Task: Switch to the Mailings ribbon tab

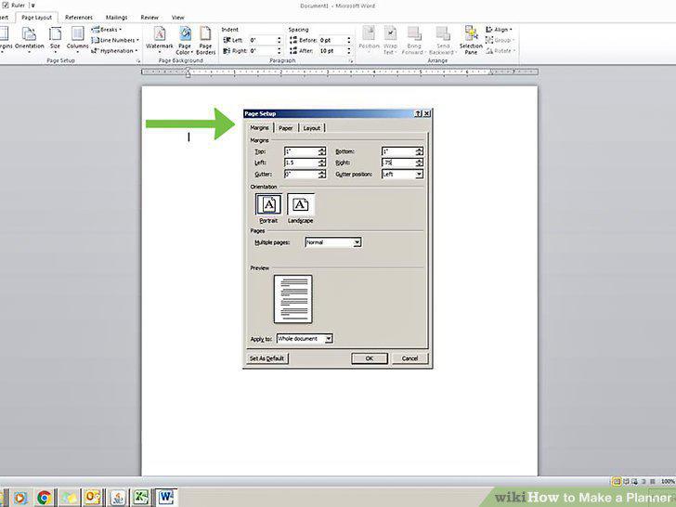Action: (x=116, y=18)
